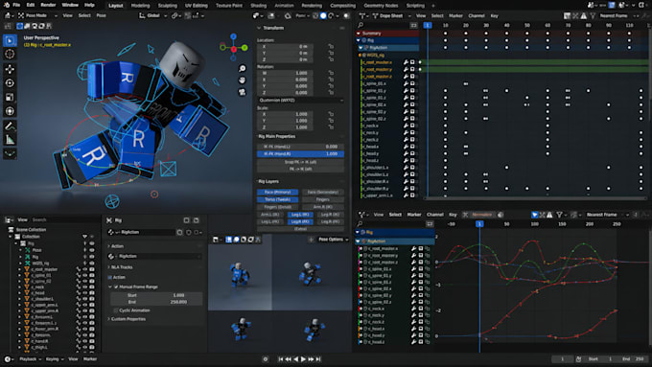Image resolution: width=652 pixels, height=367 pixels.
Task: Open the Global transform orientation dropdown
Action: coord(153,15)
